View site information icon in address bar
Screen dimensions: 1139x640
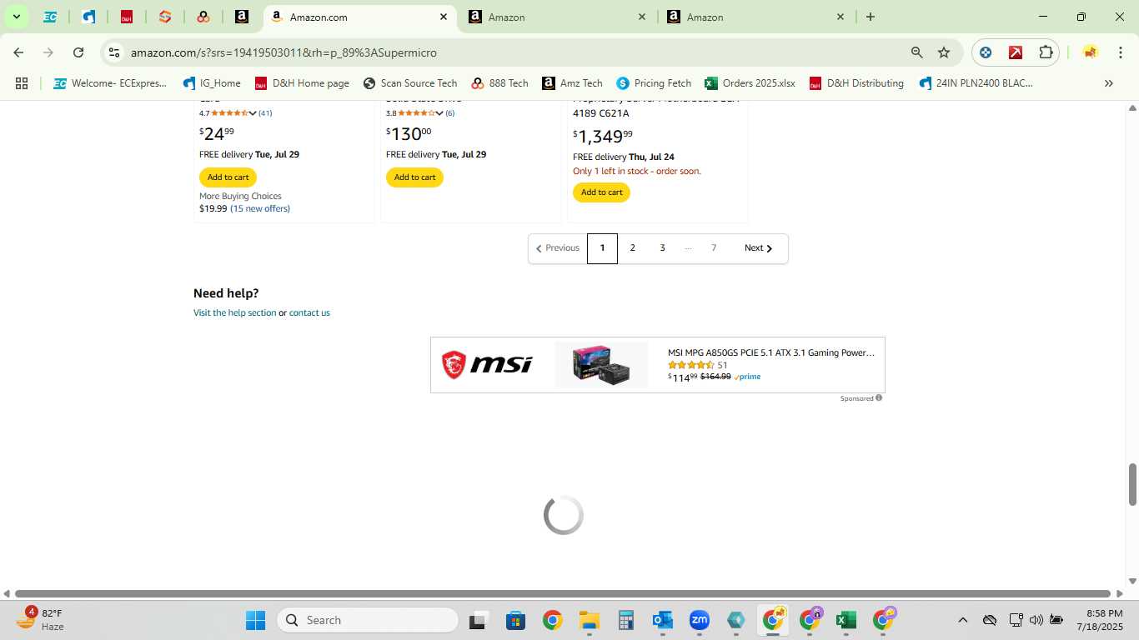[x=114, y=52]
